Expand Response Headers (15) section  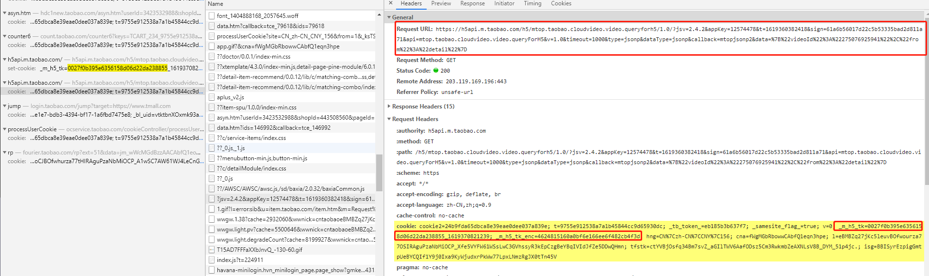(389, 107)
